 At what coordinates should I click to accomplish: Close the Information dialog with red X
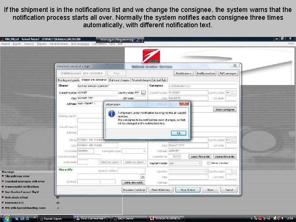tap(184, 103)
